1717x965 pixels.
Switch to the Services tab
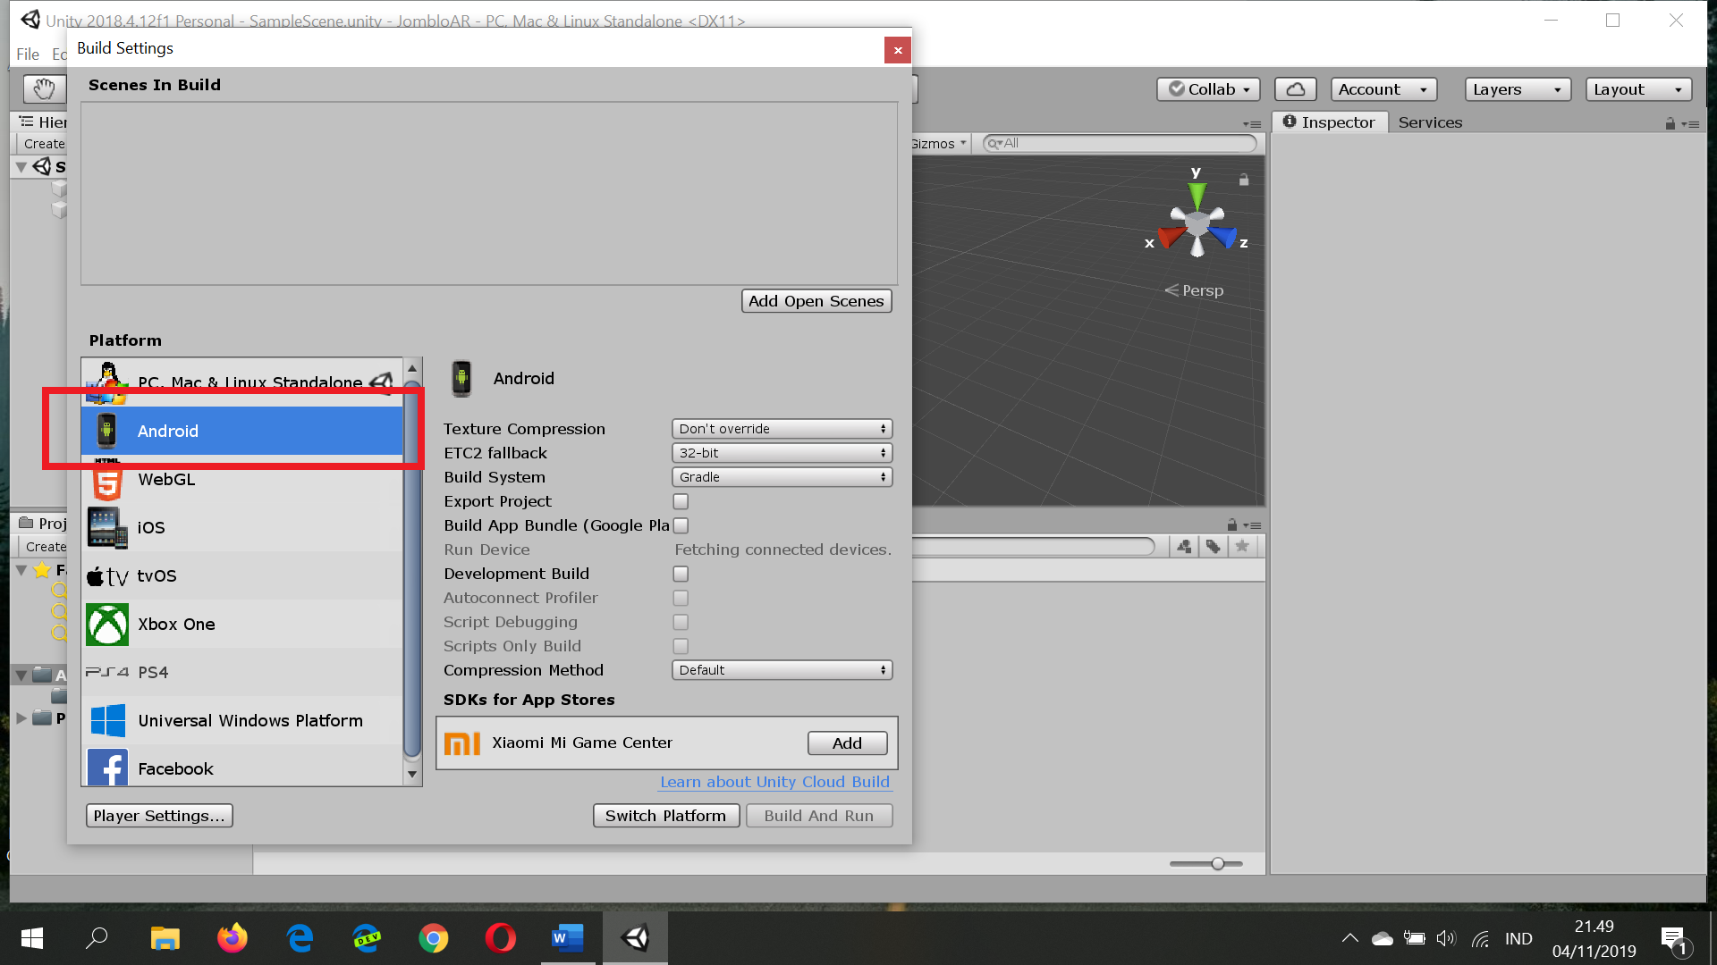point(1429,122)
